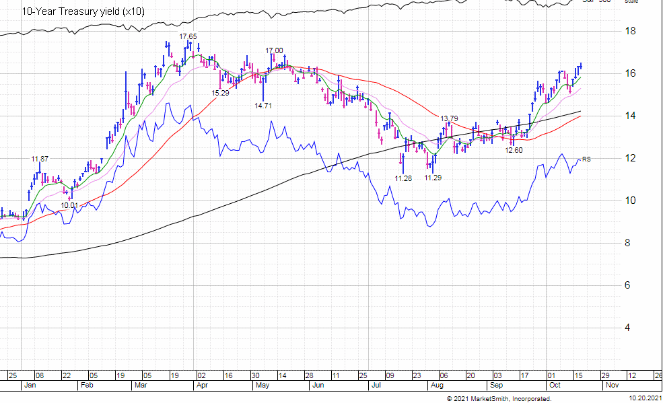Select the 06 date tick in August
This screenshot has width=663, height=403.
point(444,375)
